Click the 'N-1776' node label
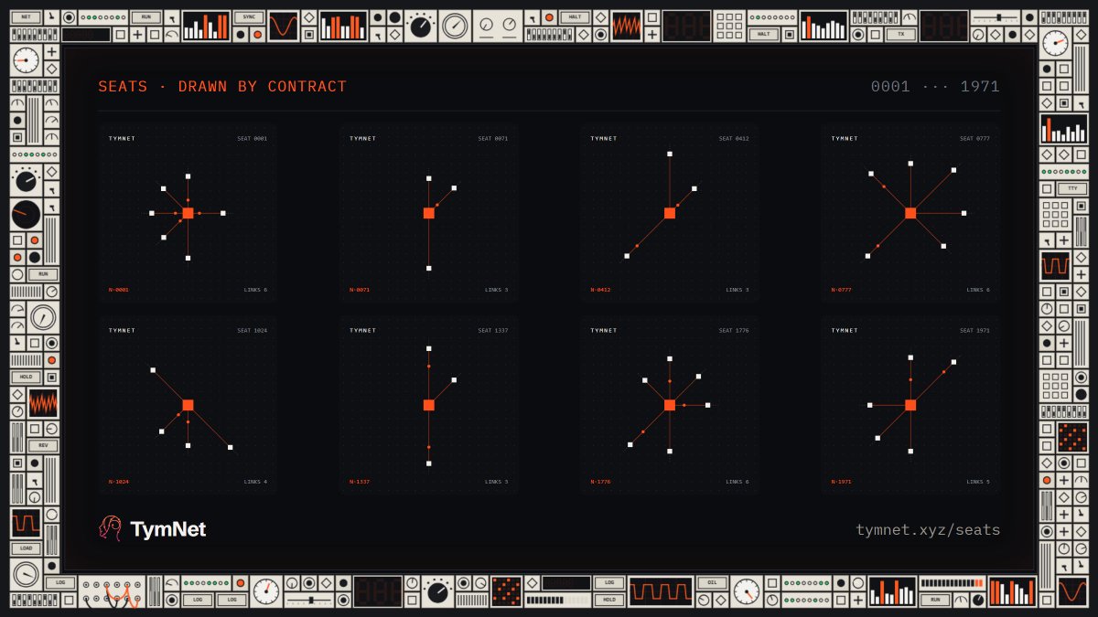Viewport: 1098px width, 617px height. [601, 482]
